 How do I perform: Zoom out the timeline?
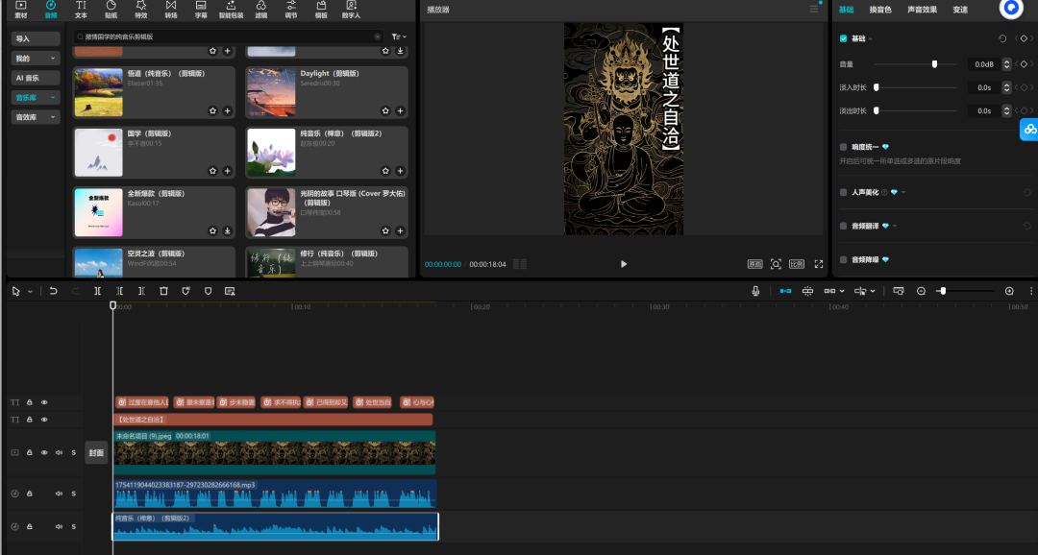click(x=921, y=291)
